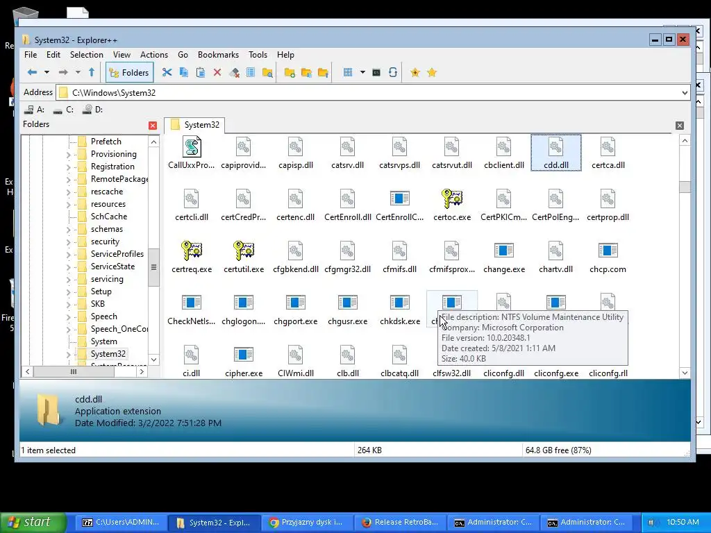This screenshot has height=533, width=711.
Task: Select the System folder in tree
Action: pyautogui.click(x=103, y=341)
